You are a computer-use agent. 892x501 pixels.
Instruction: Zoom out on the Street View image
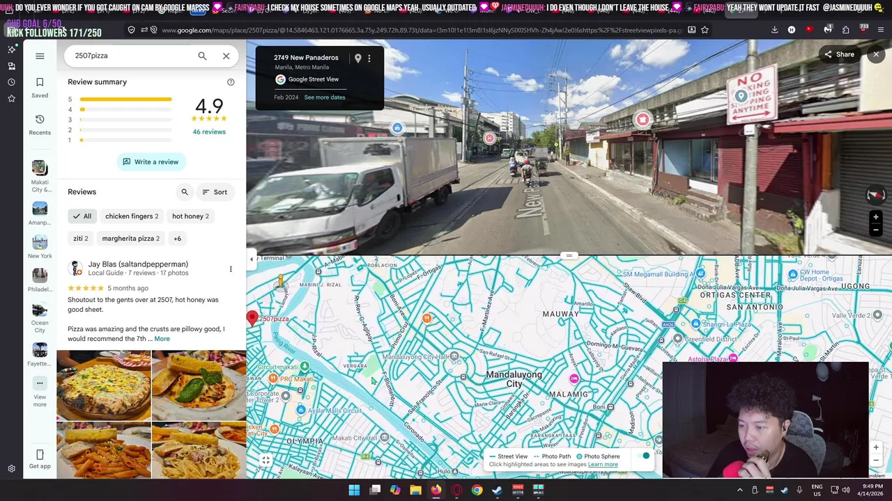[876, 230]
